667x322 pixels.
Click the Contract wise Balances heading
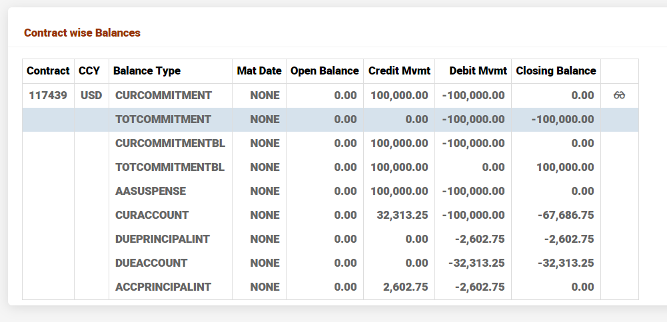(x=82, y=33)
